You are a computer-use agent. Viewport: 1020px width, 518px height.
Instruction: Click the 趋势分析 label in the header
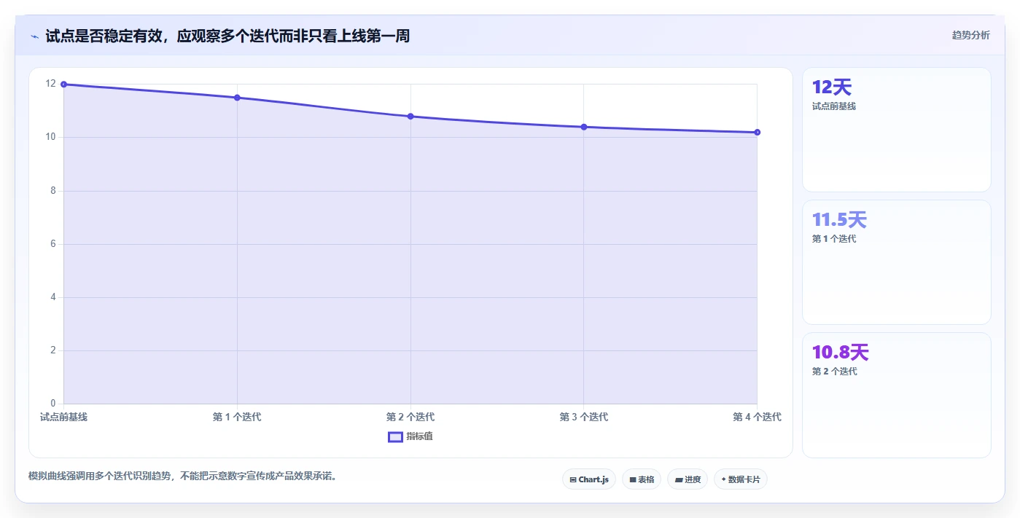tap(970, 35)
